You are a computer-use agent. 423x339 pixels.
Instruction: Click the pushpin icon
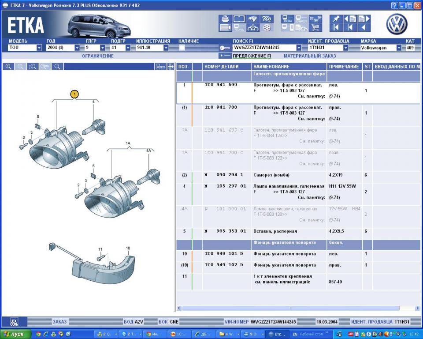pos(336,19)
